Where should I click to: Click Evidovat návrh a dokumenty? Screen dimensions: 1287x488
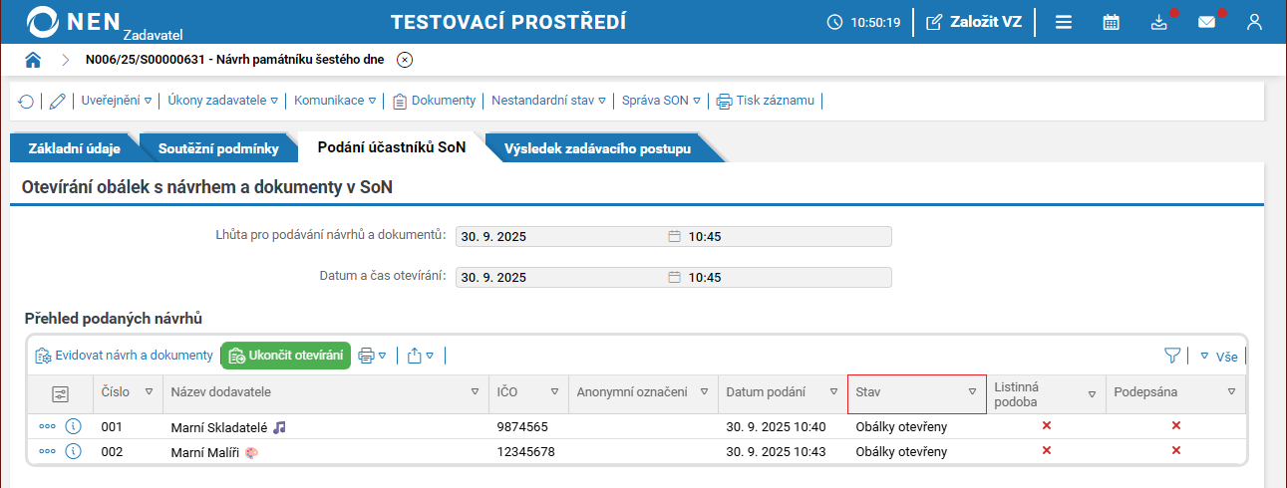click(124, 356)
